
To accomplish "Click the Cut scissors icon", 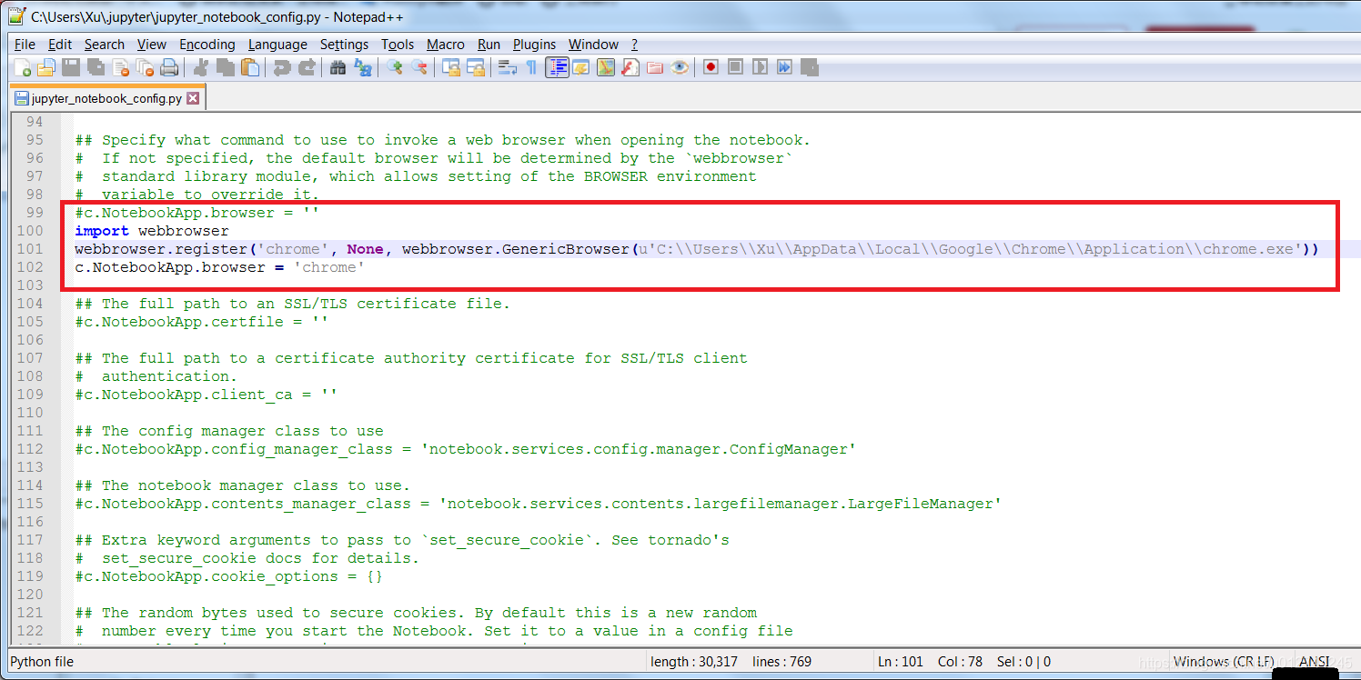I will click(200, 67).
